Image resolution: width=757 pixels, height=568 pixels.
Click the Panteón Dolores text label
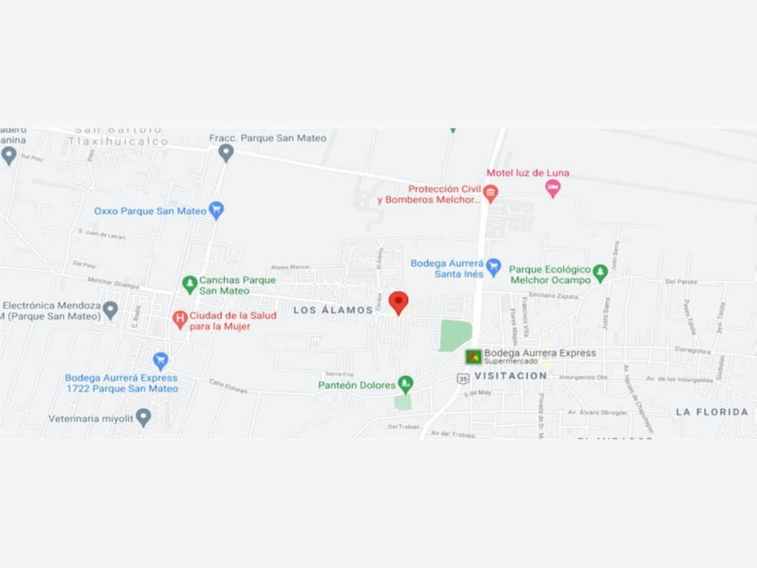click(357, 385)
